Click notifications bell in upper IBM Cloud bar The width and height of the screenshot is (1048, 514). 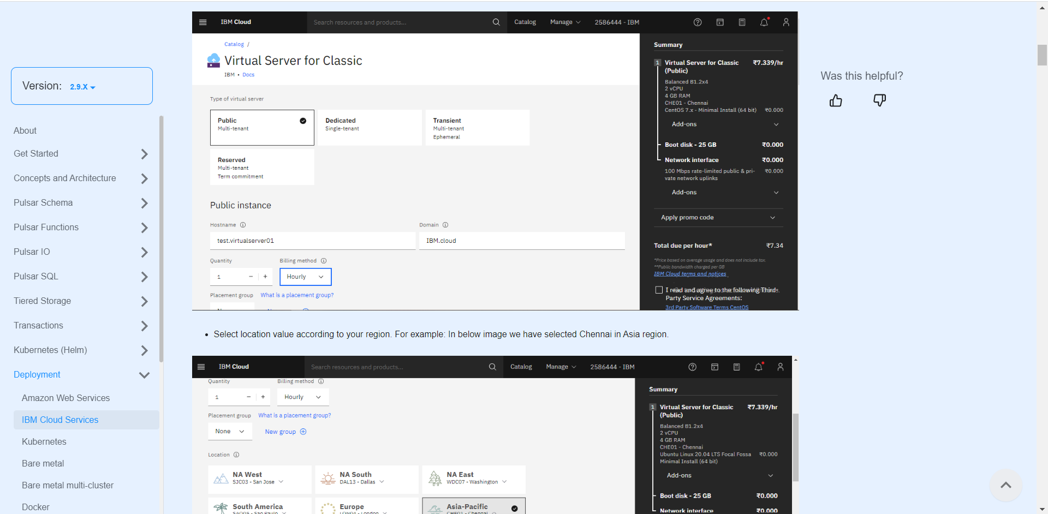tap(764, 22)
